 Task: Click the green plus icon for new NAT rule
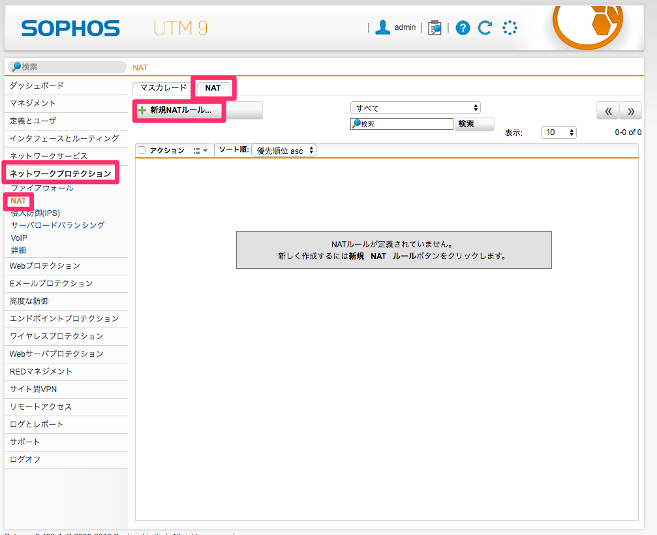[x=142, y=110]
